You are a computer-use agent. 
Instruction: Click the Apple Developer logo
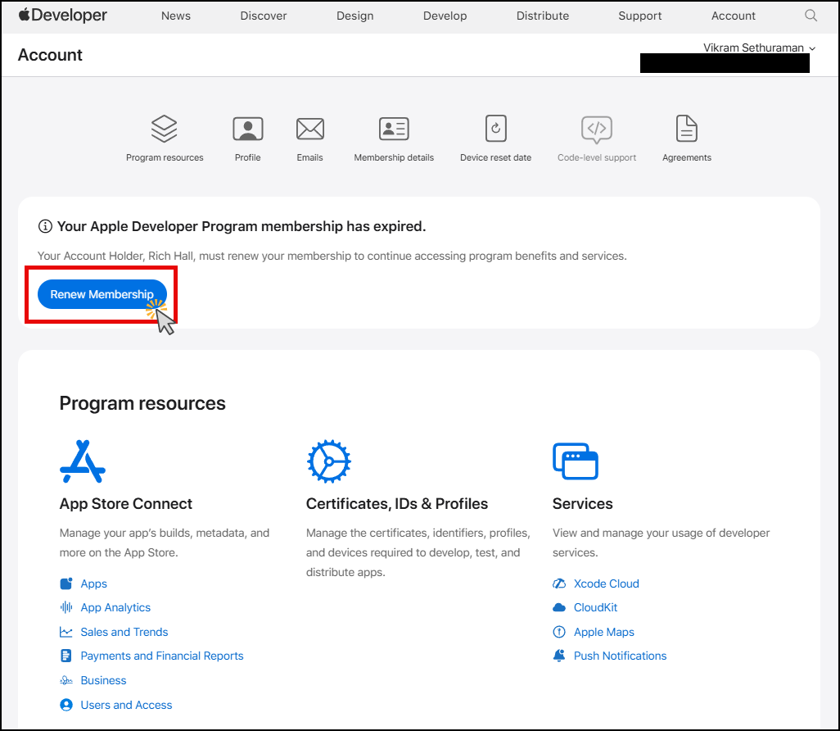62,16
